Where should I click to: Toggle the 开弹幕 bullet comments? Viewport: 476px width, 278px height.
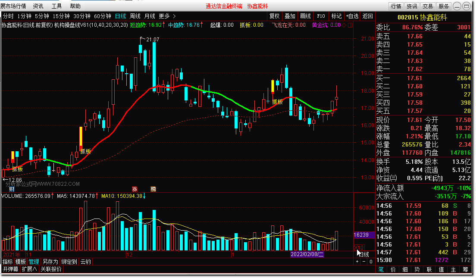(11, 269)
